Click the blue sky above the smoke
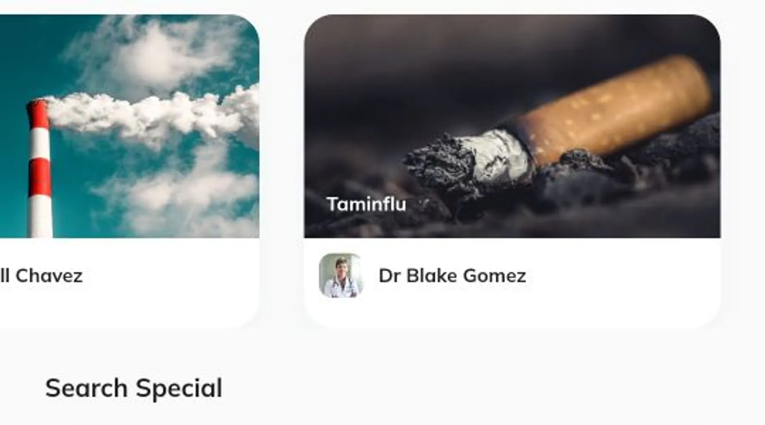This screenshot has width=765, height=425. [34, 51]
